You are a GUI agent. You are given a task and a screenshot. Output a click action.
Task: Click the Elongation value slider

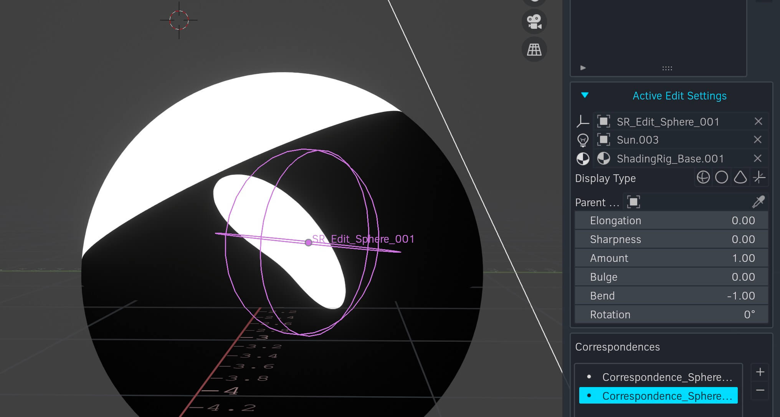pos(671,220)
